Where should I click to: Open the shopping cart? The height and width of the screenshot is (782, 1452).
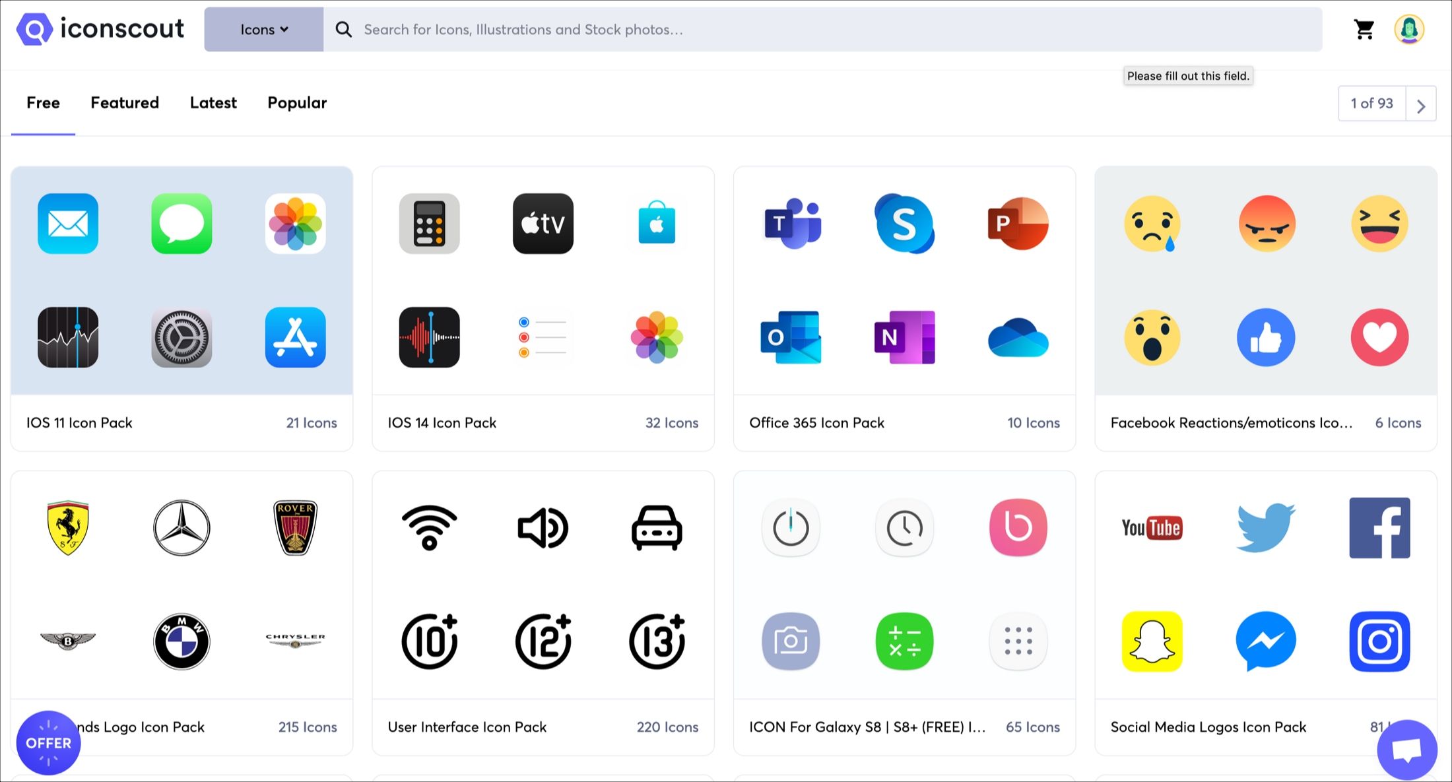point(1364,29)
